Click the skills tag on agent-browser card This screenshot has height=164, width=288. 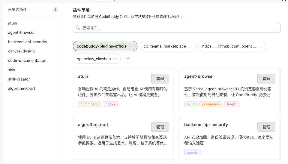191,104
